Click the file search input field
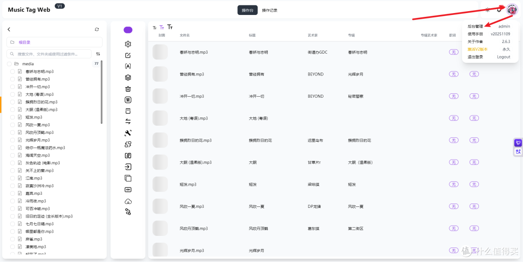This screenshot has width=523, height=262. [49, 54]
